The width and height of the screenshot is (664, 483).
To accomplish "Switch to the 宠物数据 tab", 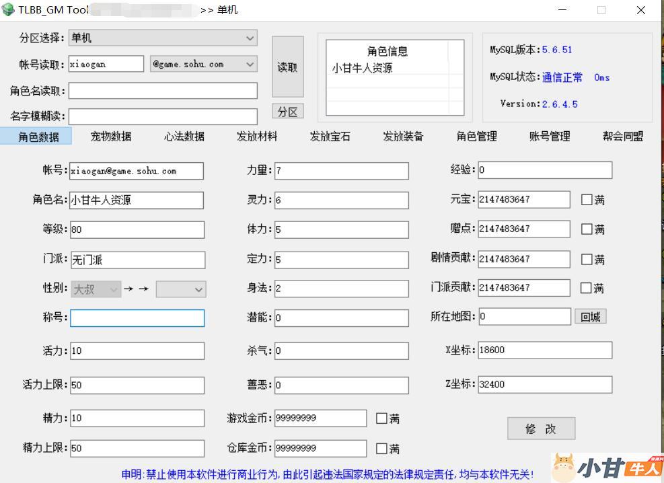I will (111, 137).
